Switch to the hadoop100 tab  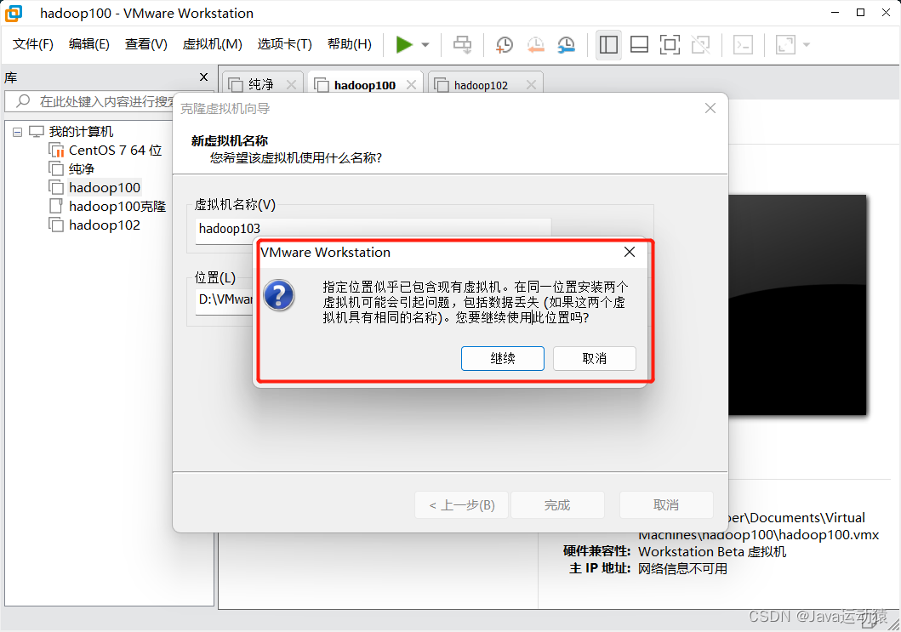coord(364,85)
